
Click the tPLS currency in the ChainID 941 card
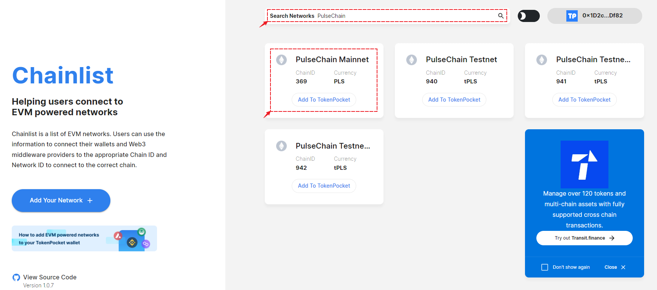601,82
